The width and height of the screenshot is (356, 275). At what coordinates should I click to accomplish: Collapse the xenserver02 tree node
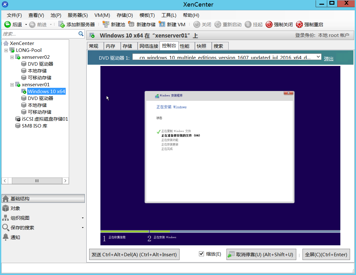[12, 57]
